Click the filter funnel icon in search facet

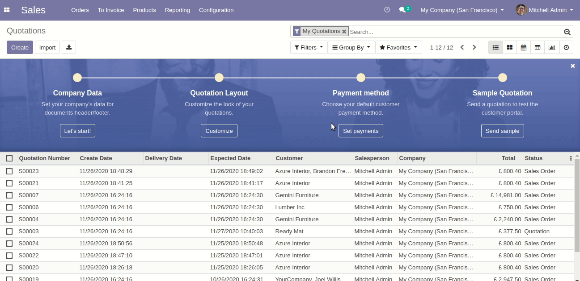(x=297, y=31)
